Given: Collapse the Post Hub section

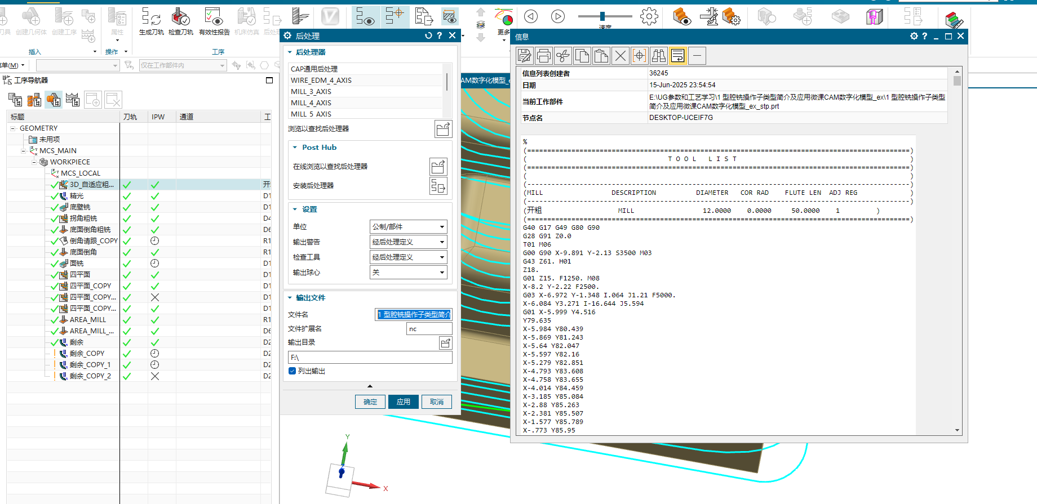Looking at the screenshot, I should point(295,148).
